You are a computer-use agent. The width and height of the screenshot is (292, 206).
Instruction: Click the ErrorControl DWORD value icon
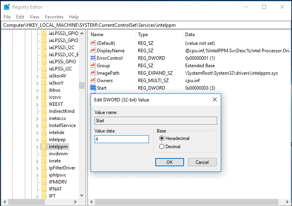coord(93,58)
